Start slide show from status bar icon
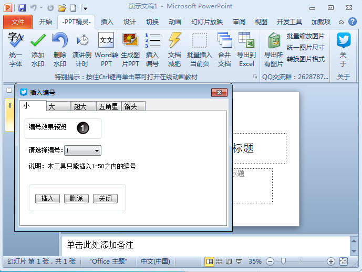This screenshot has width=362, height=272. pos(239,262)
